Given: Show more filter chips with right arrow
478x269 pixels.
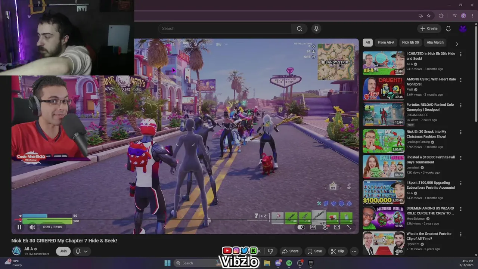Looking at the screenshot, I should point(456,44).
